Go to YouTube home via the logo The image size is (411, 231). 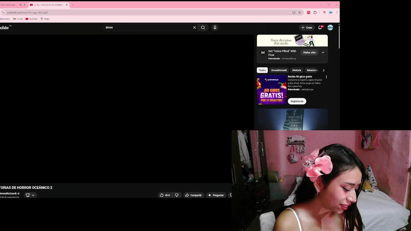5,28
